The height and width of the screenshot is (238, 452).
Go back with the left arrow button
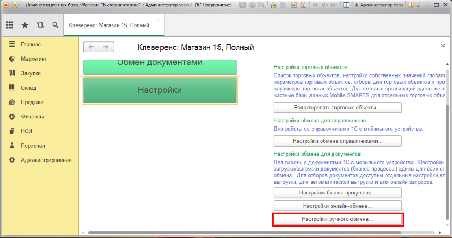91,47
